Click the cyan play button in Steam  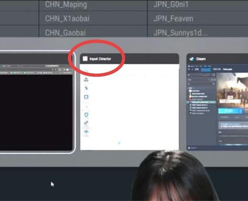click(x=230, y=111)
